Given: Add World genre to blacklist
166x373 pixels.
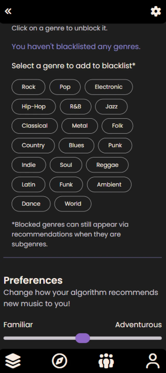Looking at the screenshot, I should pos(73,204).
